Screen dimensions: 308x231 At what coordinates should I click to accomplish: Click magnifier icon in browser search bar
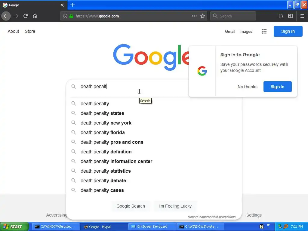(215, 16)
